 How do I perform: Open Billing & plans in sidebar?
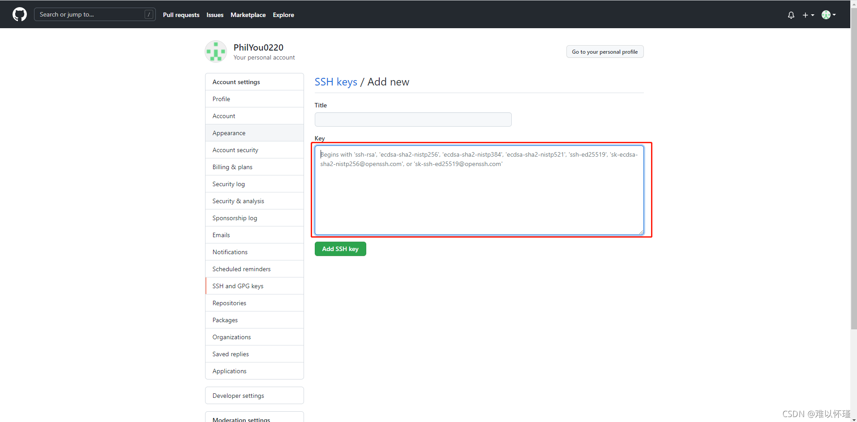point(254,167)
